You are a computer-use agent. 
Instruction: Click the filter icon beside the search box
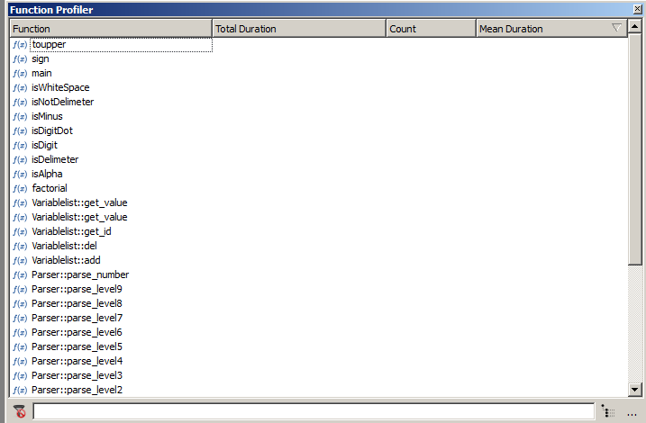[x=20, y=411]
